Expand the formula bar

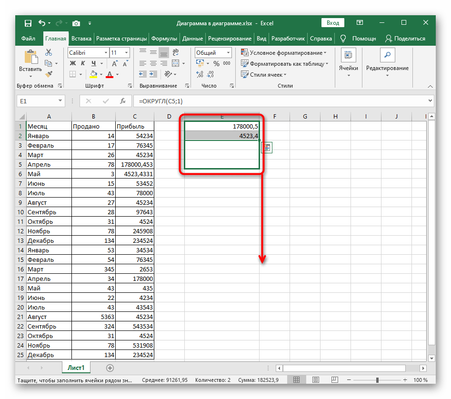click(430, 100)
